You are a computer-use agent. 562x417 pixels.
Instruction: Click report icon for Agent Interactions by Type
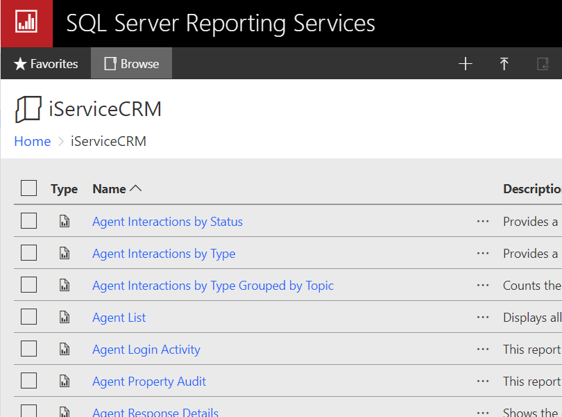[x=65, y=253]
